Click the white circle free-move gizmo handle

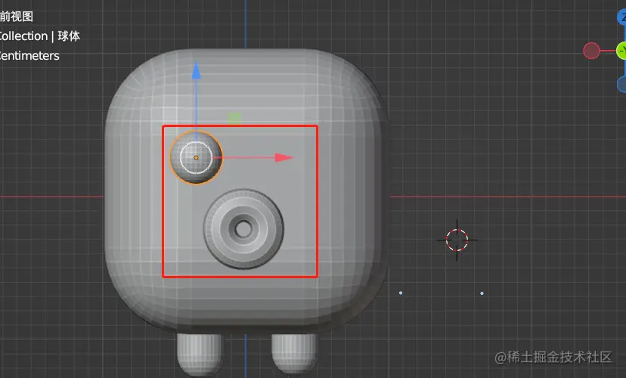(x=196, y=158)
